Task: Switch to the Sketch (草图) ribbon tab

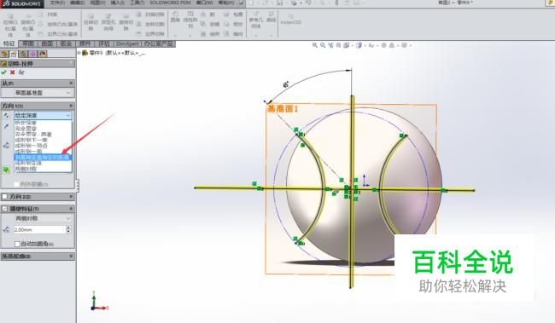Action: [28, 43]
